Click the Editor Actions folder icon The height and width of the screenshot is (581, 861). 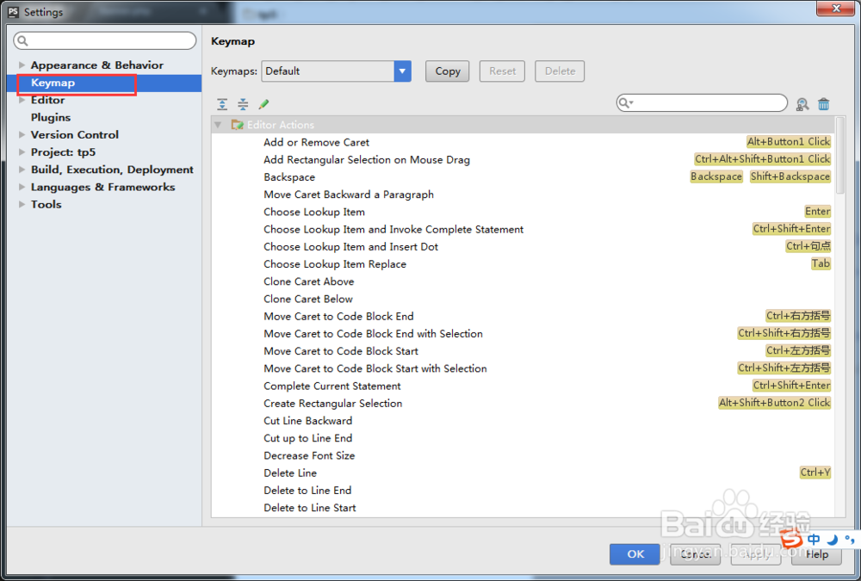coord(238,125)
